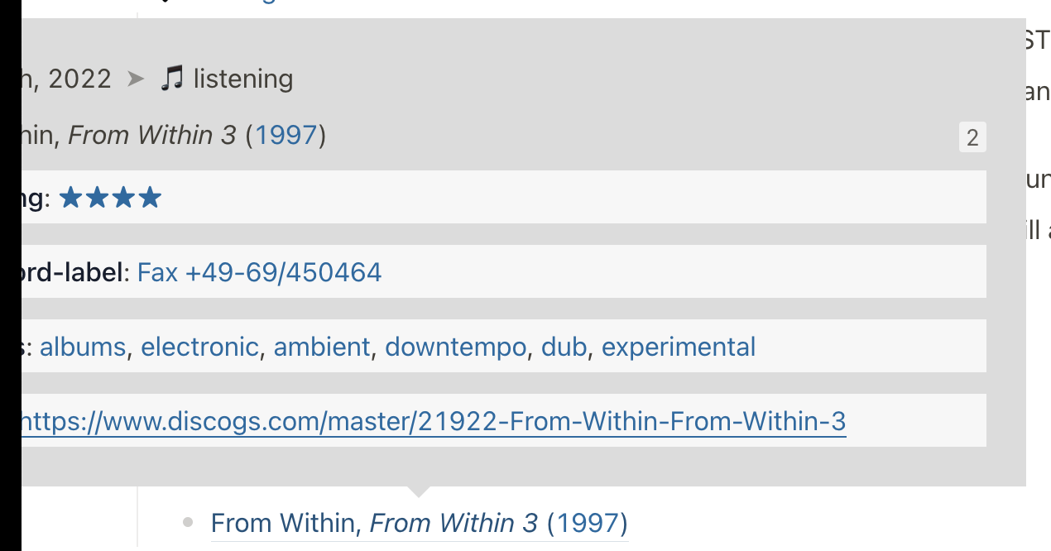Viewport: 1051px width, 551px height.
Task: Open the 'listening' category link
Action: (x=243, y=78)
